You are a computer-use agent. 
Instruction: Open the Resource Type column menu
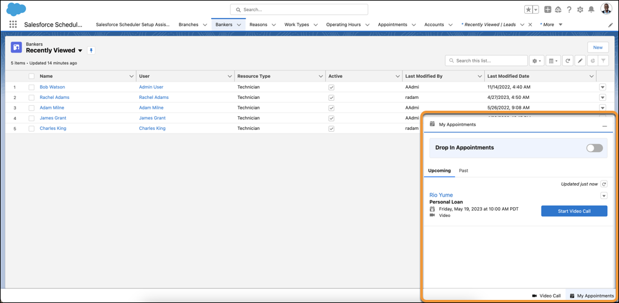click(x=321, y=76)
